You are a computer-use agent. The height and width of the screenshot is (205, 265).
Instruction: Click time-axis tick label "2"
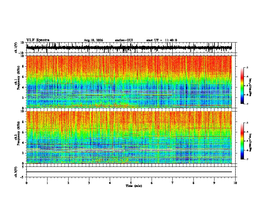coord(68,183)
